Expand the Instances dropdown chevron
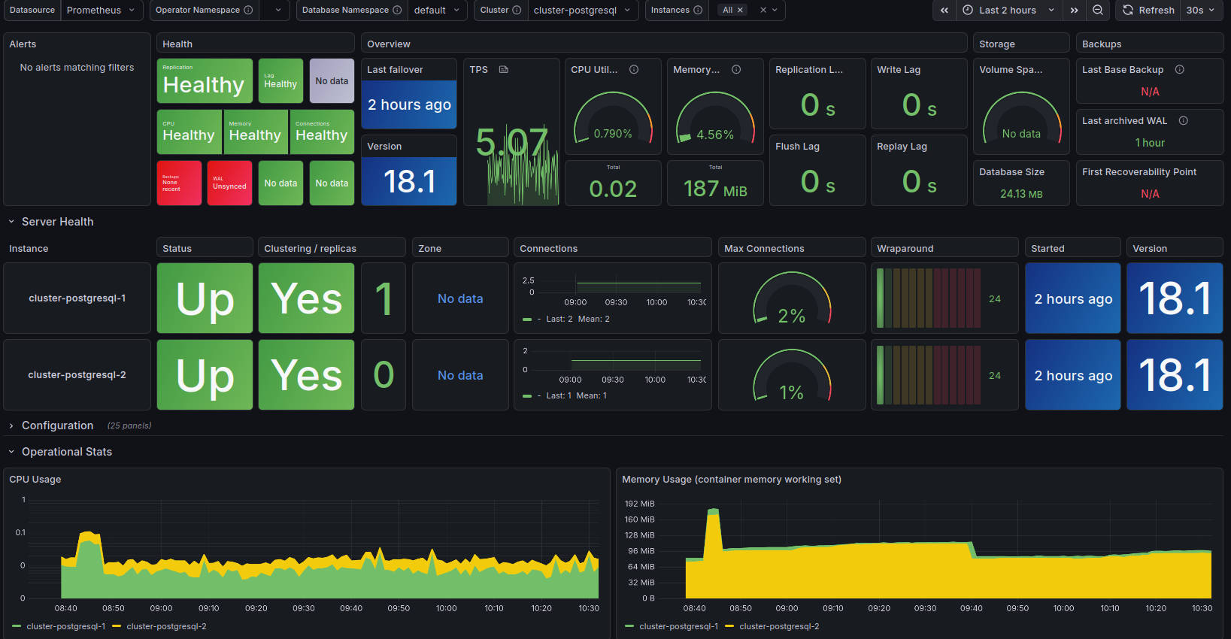Image resolution: width=1231 pixels, height=639 pixels. 775,10
